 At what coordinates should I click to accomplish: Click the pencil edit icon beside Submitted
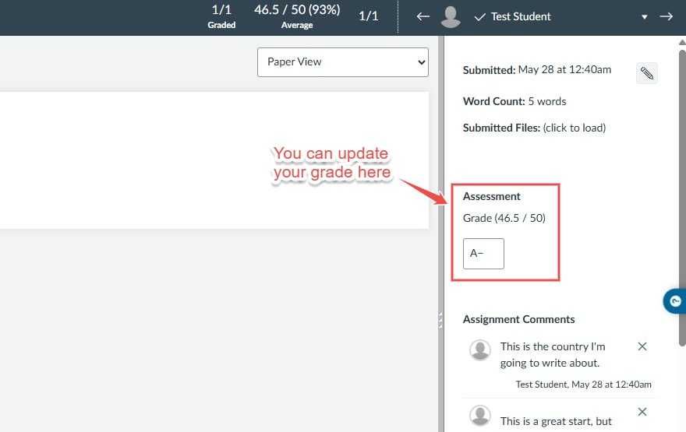pyautogui.click(x=646, y=73)
